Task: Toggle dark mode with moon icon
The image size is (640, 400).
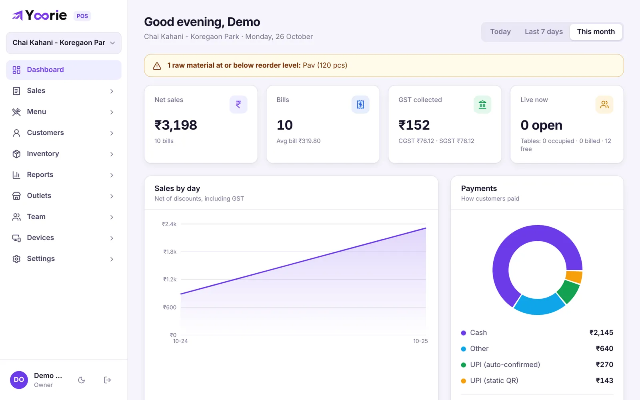Action: coord(82,380)
